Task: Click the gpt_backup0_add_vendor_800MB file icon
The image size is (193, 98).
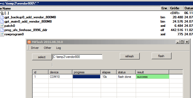Action: click(2, 17)
